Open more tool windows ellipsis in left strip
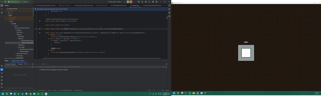The image size is (321, 96). pos(2,16)
